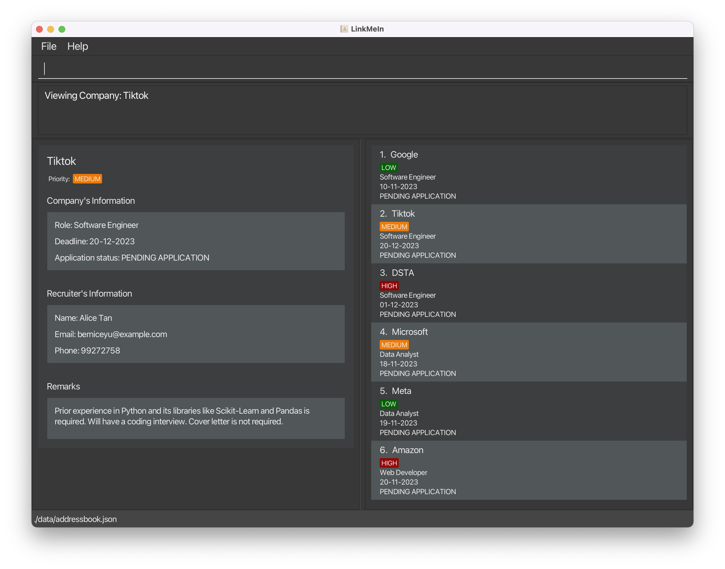Open the File menu

[x=49, y=46]
